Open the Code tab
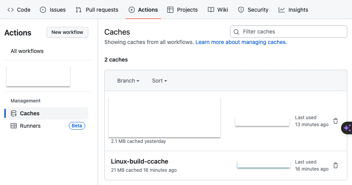This screenshot has height=185, width=352. [x=19, y=10]
